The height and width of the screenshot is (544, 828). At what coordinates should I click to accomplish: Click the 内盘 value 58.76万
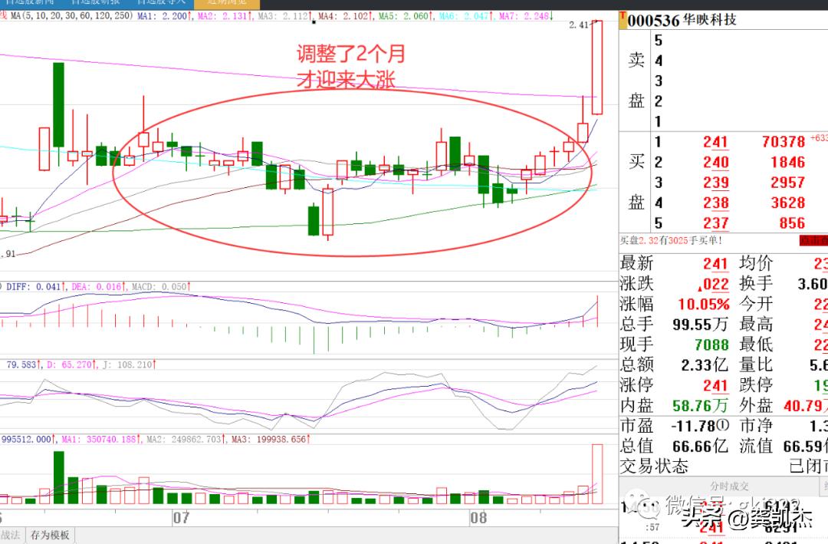click(700, 405)
